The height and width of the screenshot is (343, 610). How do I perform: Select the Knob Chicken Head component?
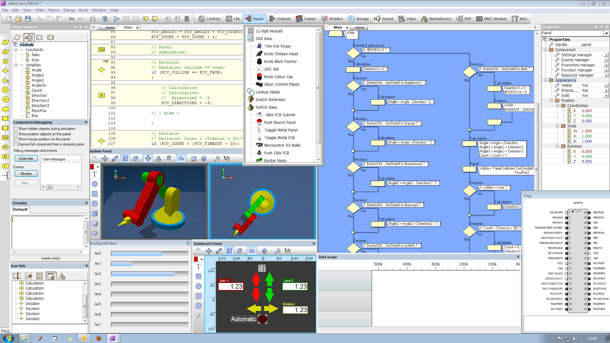coord(281,54)
